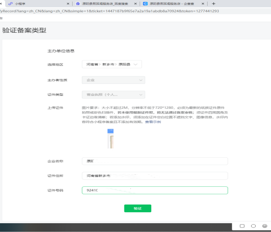
Task: Click the chevron in 河南省 region selector
Action: [x=135, y=65]
